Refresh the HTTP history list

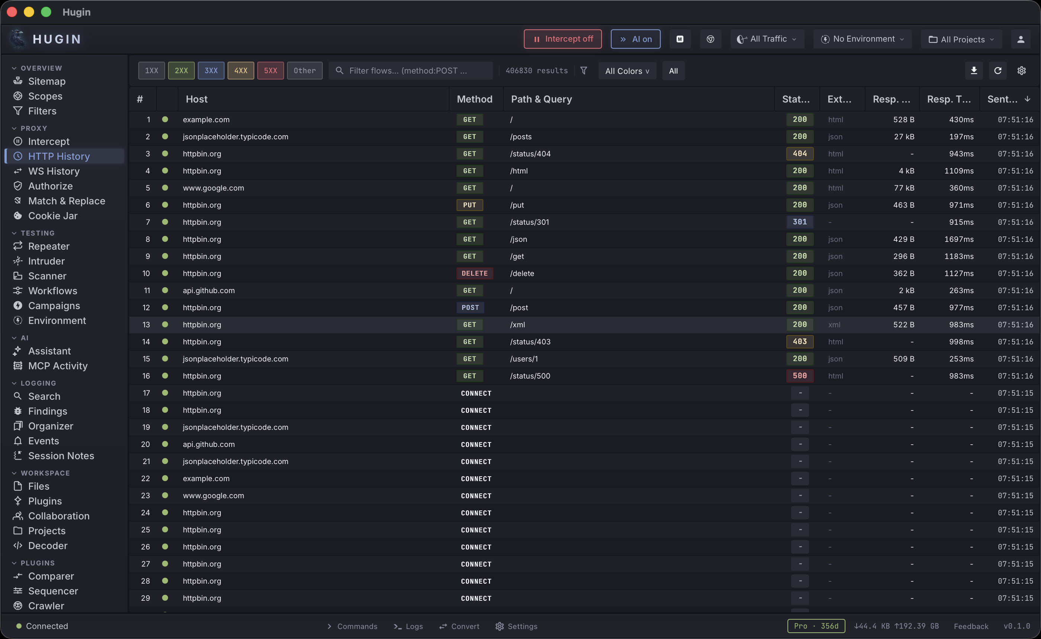(998, 71)
